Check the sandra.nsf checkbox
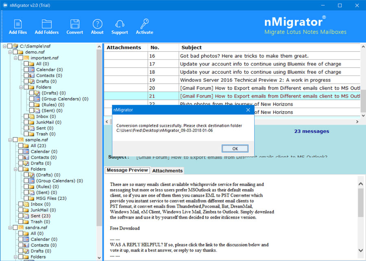This screenshot has height=261, width=366. click(15, 227)
